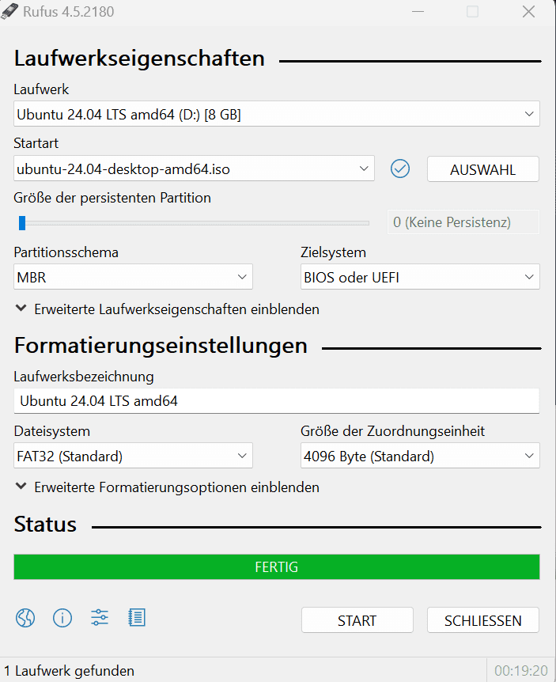Close the Rufus window
Image resolution: width=556 pixels, height=682 pixels.
pos(528,12)
